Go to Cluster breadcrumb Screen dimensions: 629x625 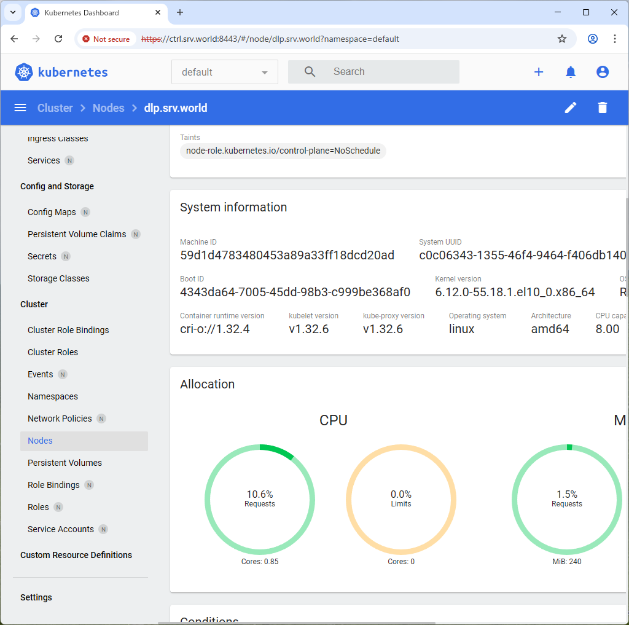pos(55,108)
